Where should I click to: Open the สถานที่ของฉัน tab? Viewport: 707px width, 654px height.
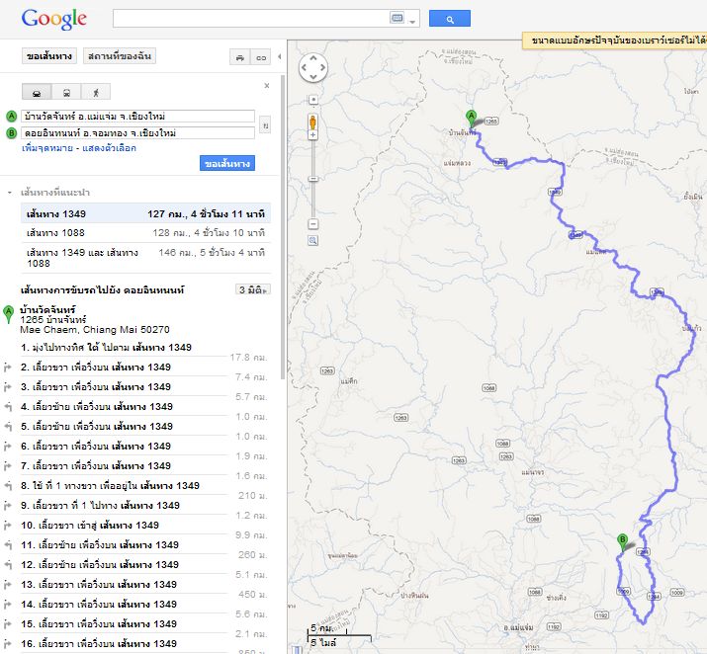[119, 56]
